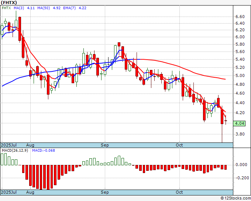Click the 6.20 price axis label
Image resolution: width=251 pixels, height=201 pixels.
click(240, 30)
